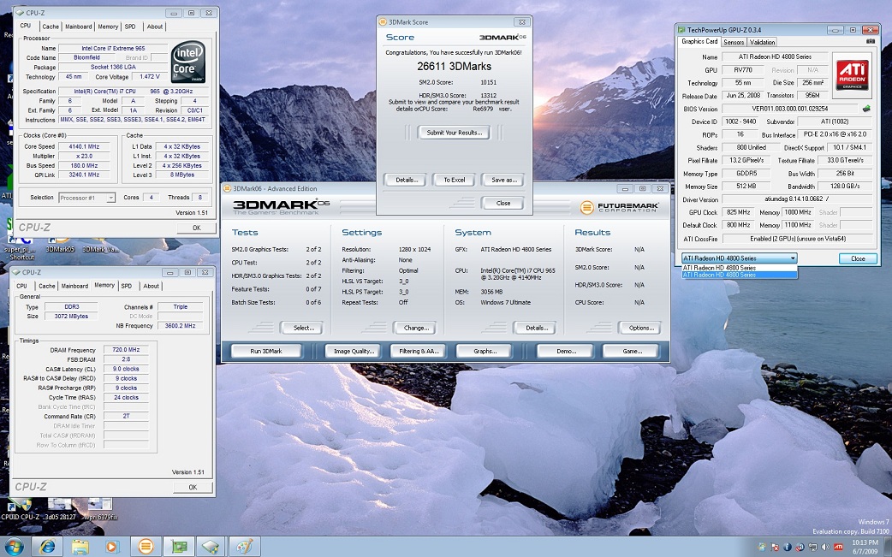
Task: Close the 3DMark Score dialog via Close
Action: point(502,203)
